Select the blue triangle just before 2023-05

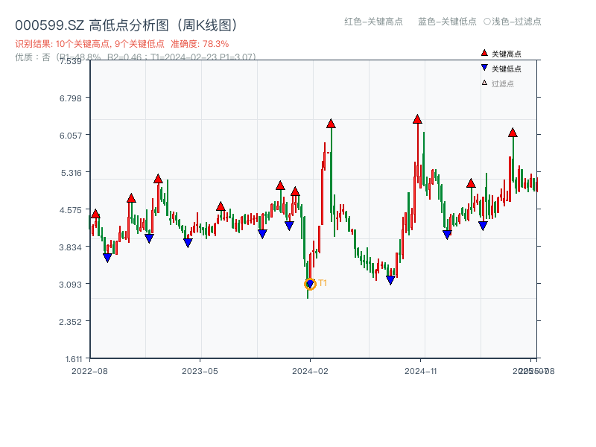click(188, 243)
